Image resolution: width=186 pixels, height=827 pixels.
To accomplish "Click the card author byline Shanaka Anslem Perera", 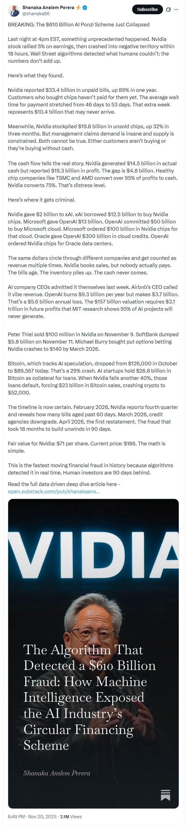I will pyautogui.click(x=57, y=773).
